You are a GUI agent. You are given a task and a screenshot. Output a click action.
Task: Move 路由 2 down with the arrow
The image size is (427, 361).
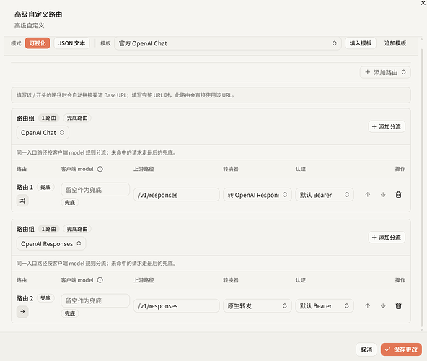point(383,305)
